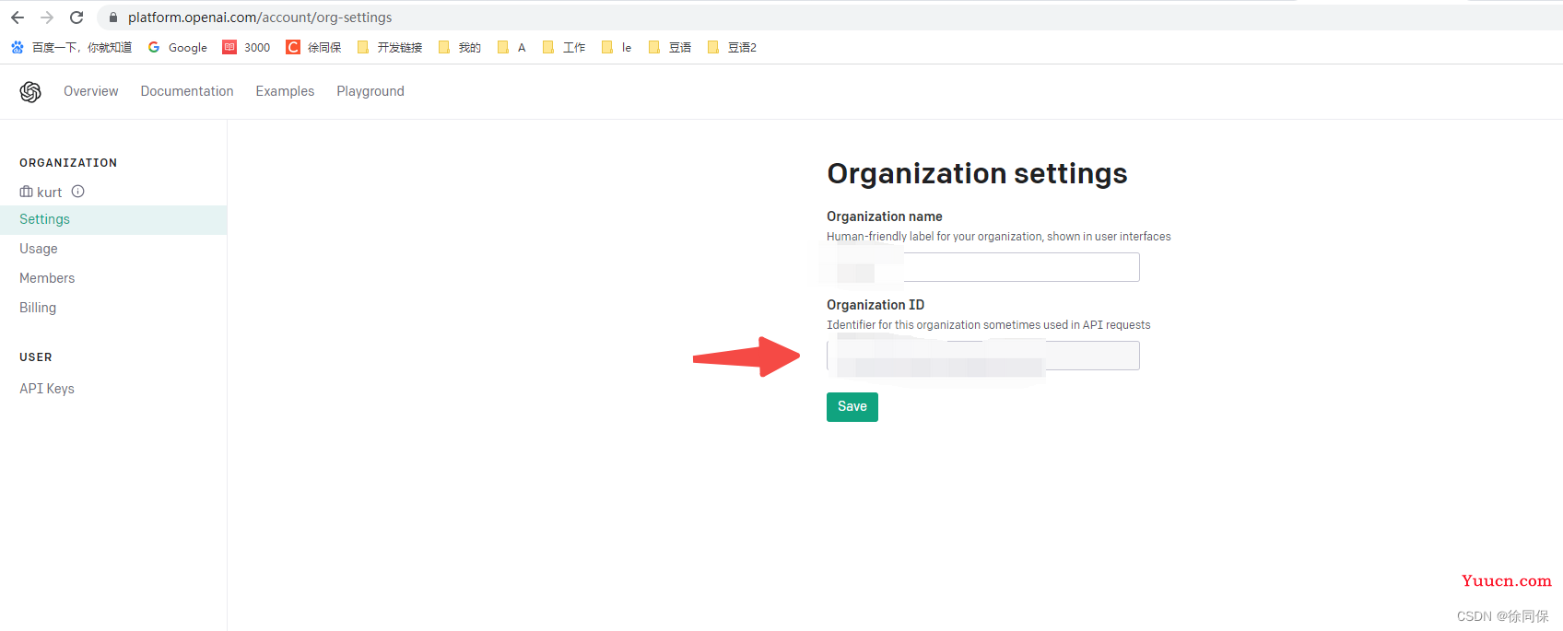
Task: Open the Playground nav item
Action: coord(370,91)
